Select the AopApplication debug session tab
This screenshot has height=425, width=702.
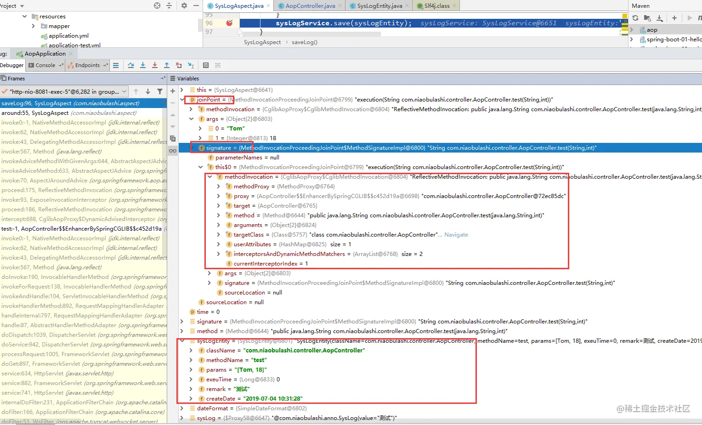pyautogui.click(x=45, y=54)
